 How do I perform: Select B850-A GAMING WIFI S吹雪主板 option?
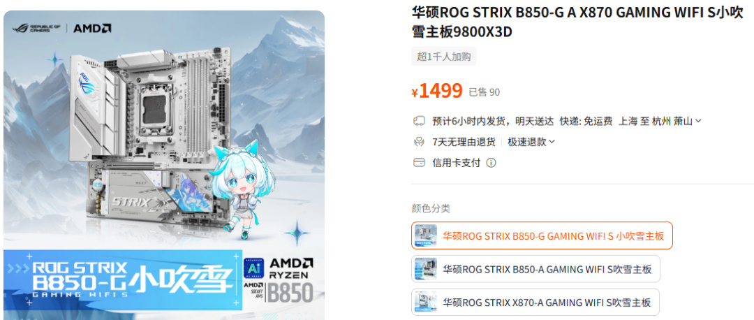pyautogui.click(x=535, y=268)
